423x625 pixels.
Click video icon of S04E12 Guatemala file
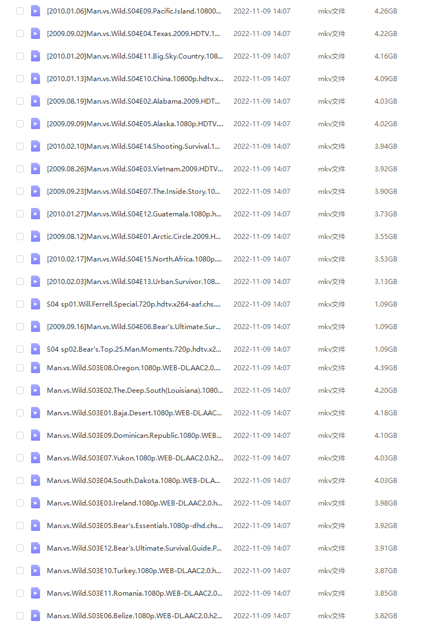pyautogui.click(x=36, y=214)
